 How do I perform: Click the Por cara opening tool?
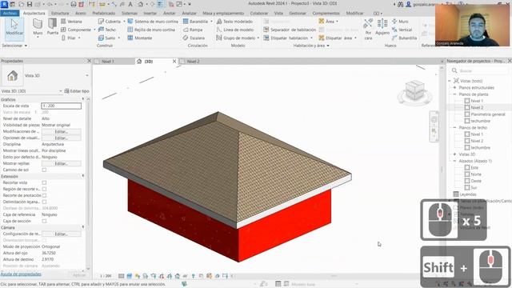click(368, 29)
